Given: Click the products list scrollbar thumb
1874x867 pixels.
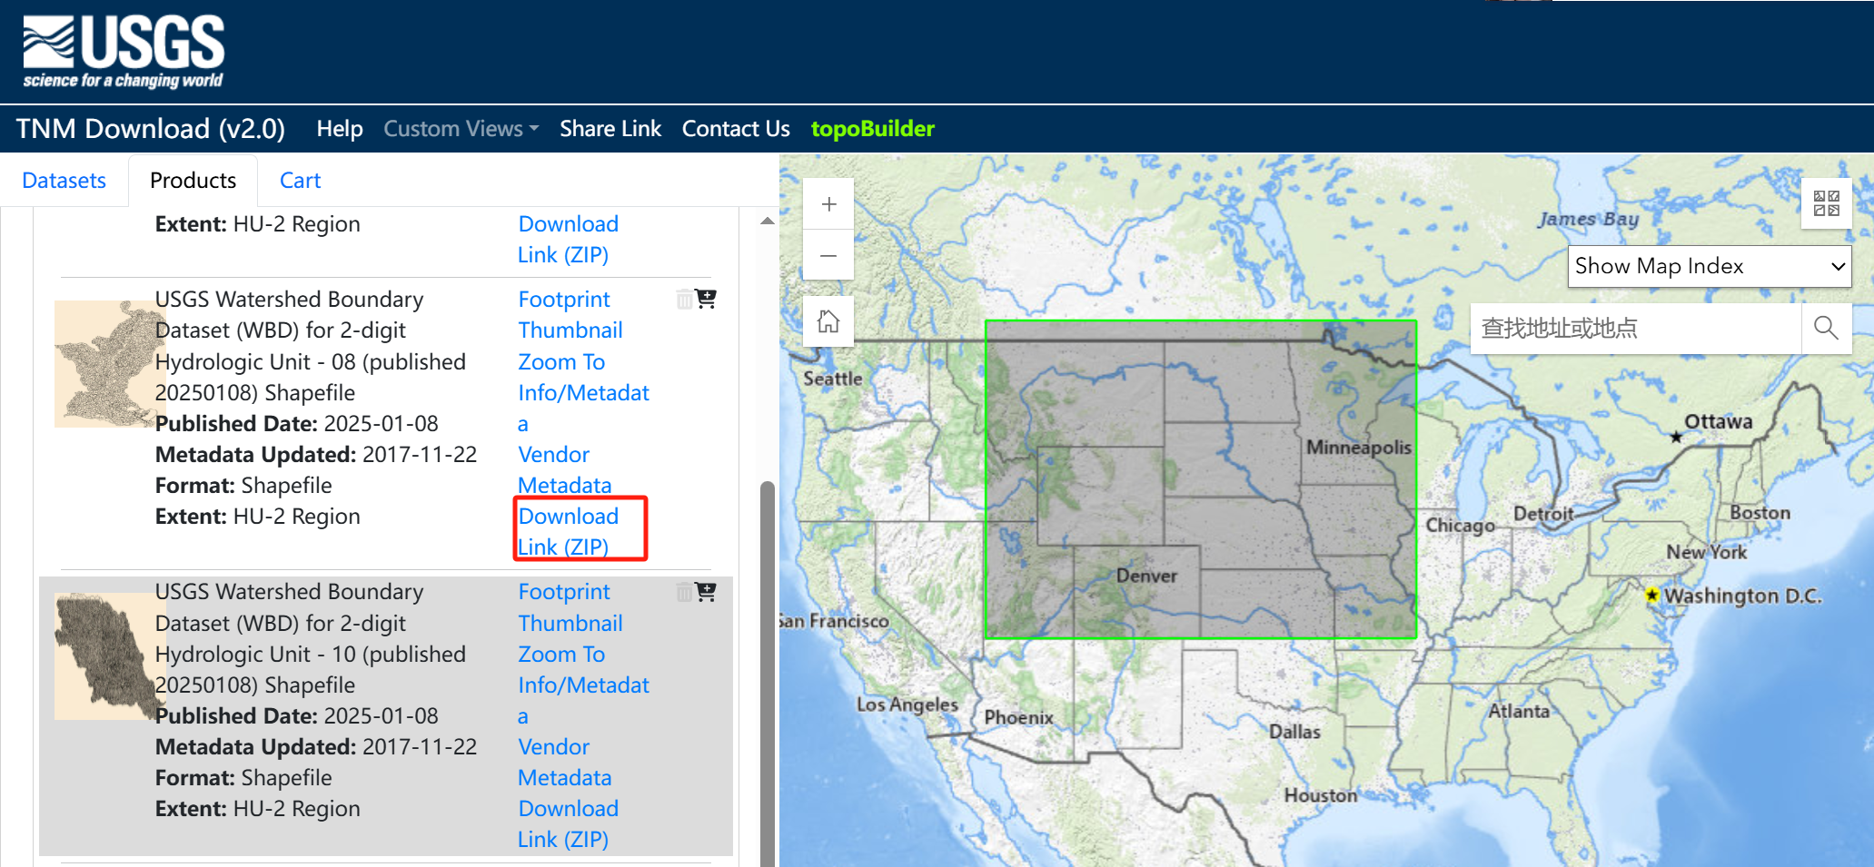Looking at the screenshot, I should pyautogui.click(x=768, y=674).
